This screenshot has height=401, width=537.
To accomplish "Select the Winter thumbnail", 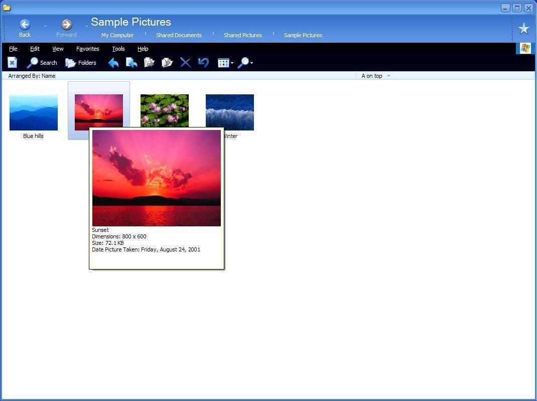I will coord(230,112).
